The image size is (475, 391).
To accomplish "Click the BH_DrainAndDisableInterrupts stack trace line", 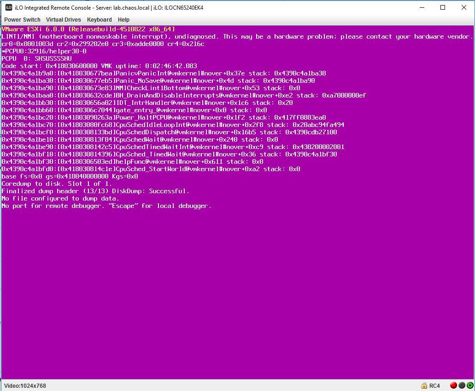I will [184, 95].
